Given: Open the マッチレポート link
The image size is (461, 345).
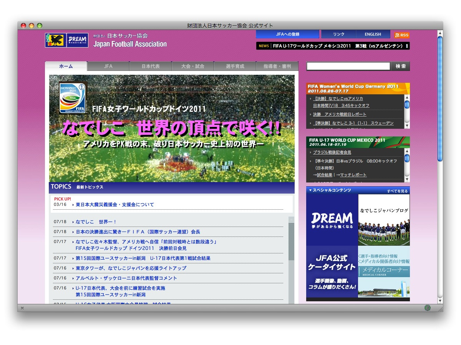Looking at the screenshot, I should point(353,175).
